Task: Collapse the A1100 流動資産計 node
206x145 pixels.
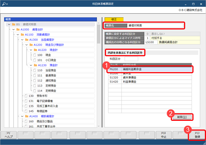Action: [x=18, y=35]
